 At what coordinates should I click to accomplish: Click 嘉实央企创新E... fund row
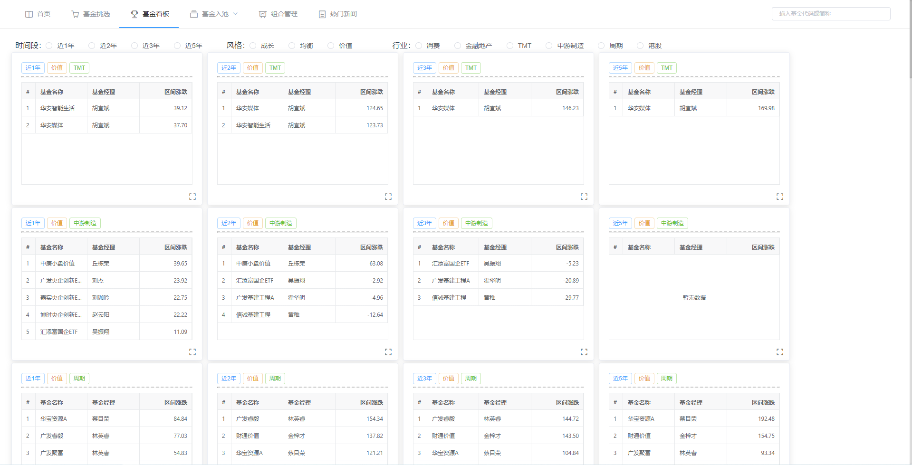click(107, 298)
